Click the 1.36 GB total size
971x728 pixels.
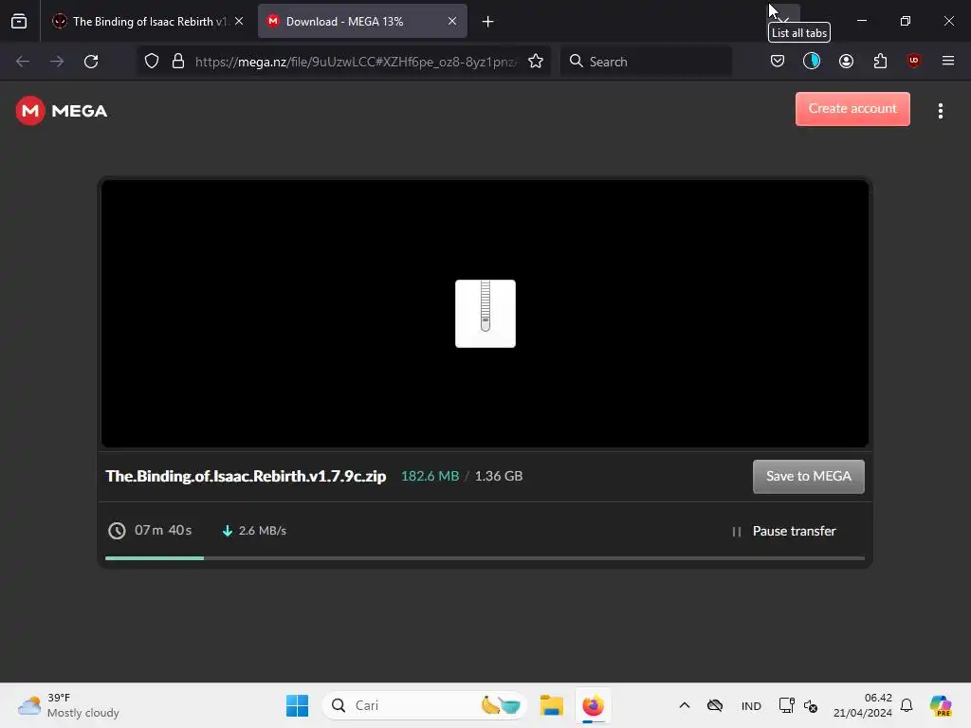[x=499, y=476]
